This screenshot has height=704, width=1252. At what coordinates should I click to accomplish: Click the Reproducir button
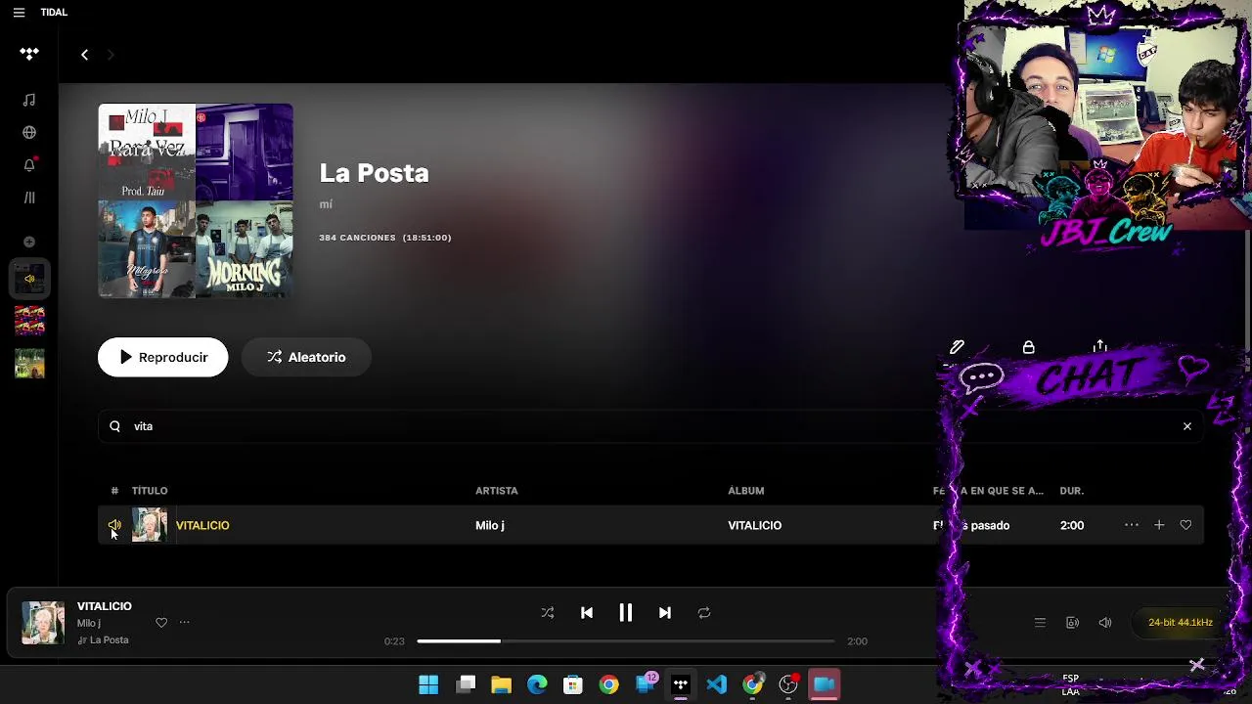click(x=163, y=357)
